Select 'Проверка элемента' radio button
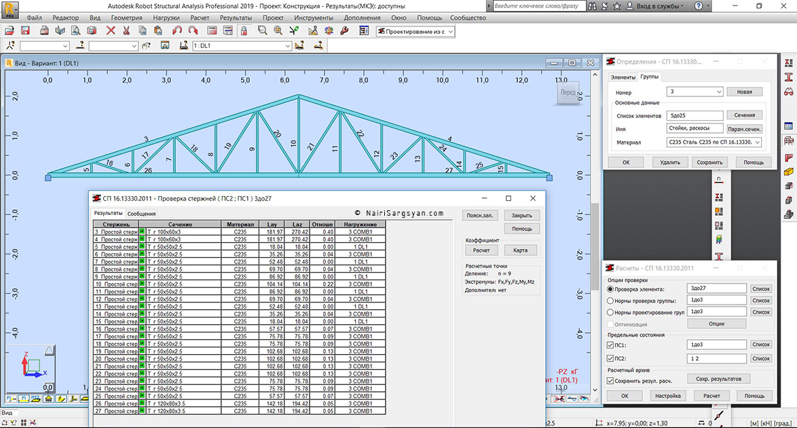Image resolution: width=797 pixels, height=428 pixels. pyautogui.click(x=610, y=289)
